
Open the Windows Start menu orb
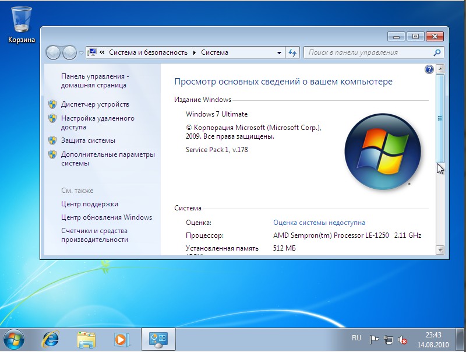point(13,340)
